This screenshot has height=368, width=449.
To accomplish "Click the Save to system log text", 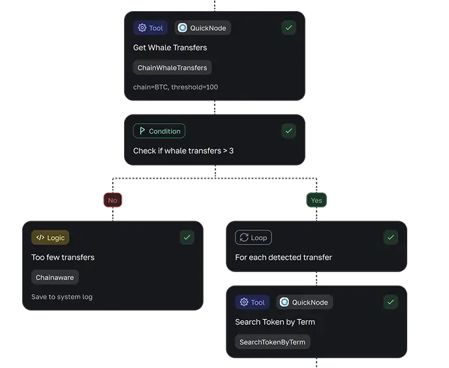I will click(x=62, y=297).
